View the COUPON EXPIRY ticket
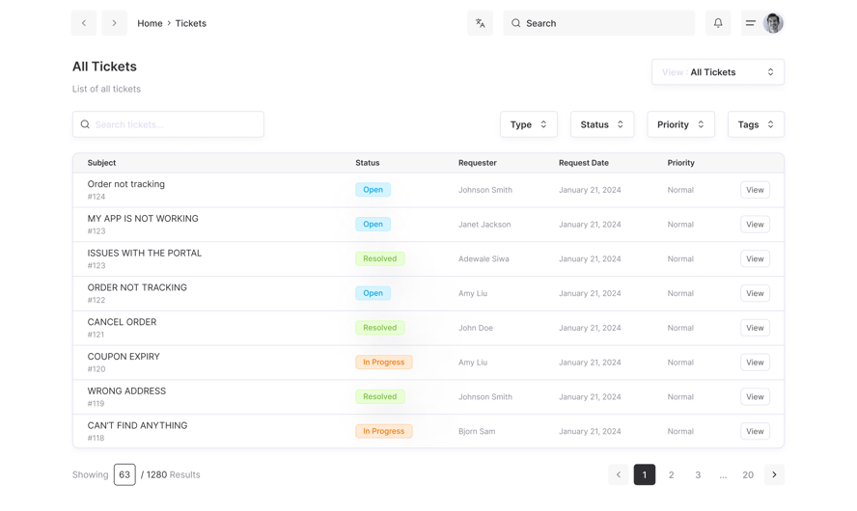The width and height of the screenshot is (857, 511). 755,363
